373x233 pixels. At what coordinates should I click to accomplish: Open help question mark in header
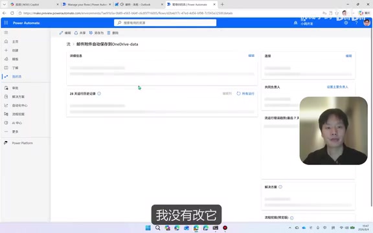[356, 23]
